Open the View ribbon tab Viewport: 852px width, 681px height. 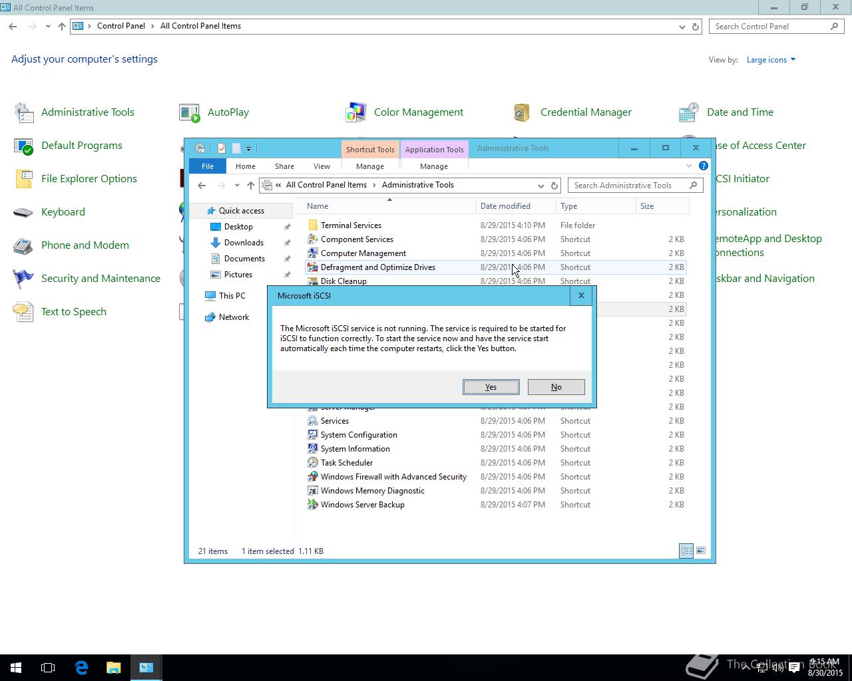[x=321, y=166]
